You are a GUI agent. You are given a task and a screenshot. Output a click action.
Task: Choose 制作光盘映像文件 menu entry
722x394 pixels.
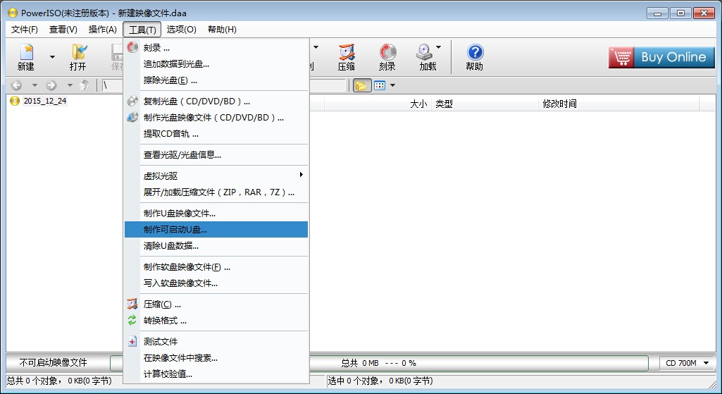(216, 118)
